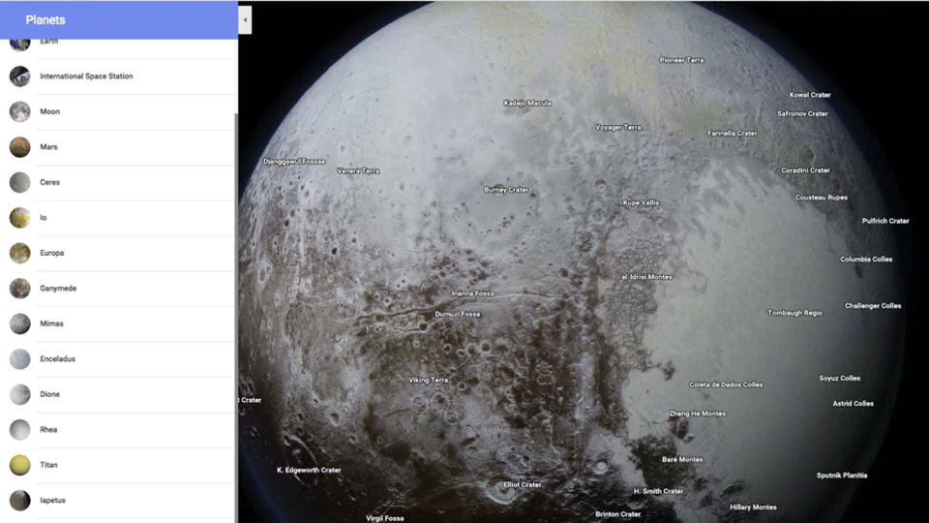Image resolution: width=929 pixels, height=523 pixels.
Task: Click the Europa thumbnail icon
Action: pyautogui.click(x=19, y=253)
